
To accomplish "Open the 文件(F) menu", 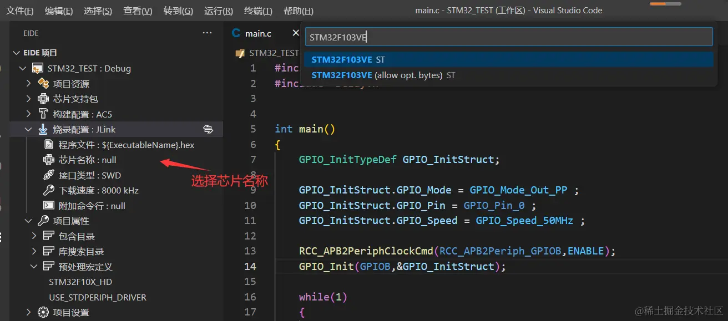I will [19, 11].
